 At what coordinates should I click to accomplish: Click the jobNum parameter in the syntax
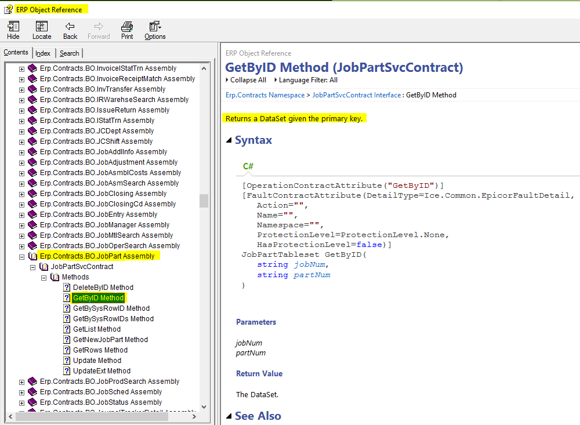coord(310,264)
